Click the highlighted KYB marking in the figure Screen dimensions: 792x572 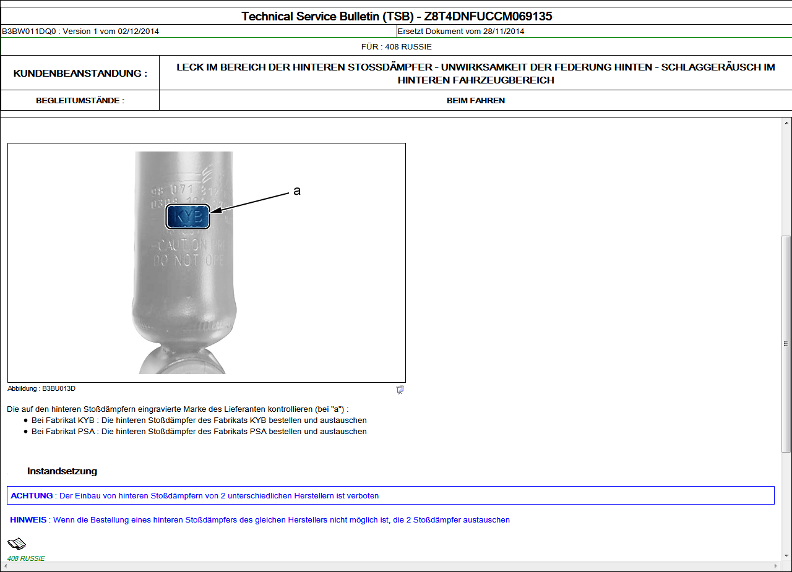click(188, 217)
